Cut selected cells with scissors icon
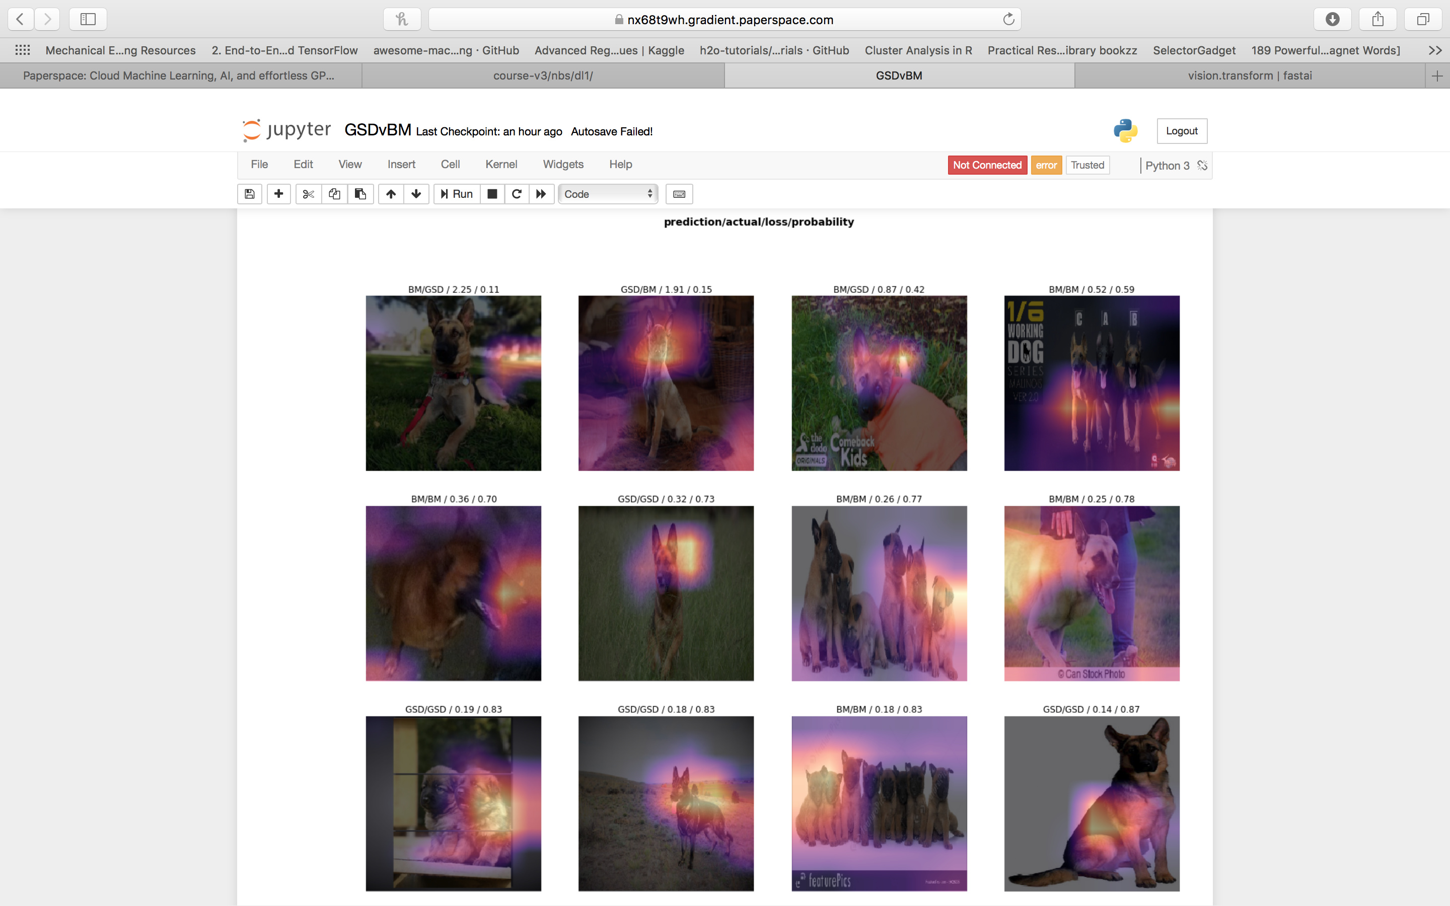Screen dimensions: 1450x906 click(309, 194)
